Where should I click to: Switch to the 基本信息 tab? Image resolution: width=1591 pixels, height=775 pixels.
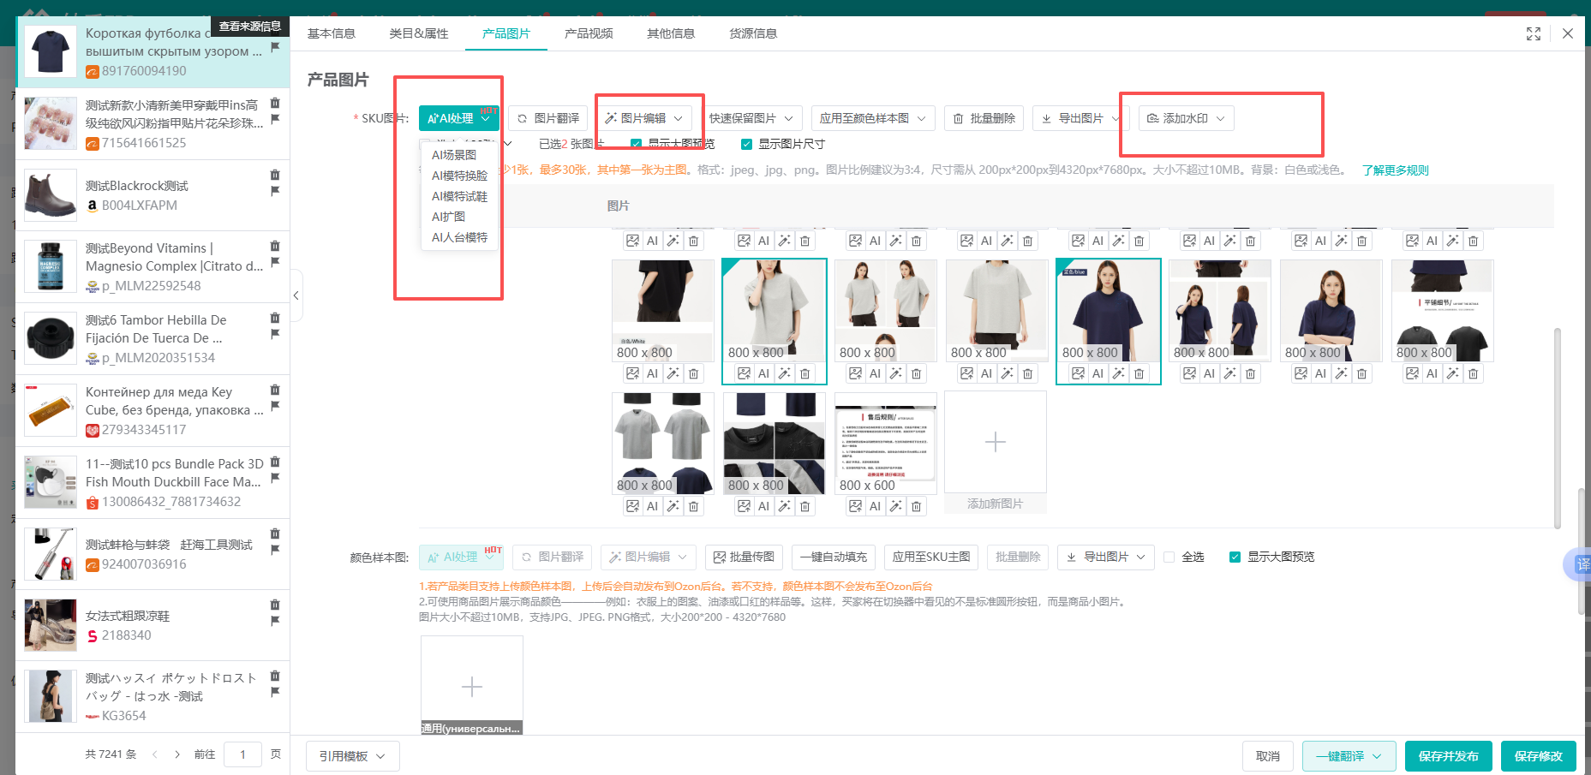click(332, 33)
